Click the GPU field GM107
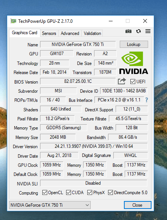This screenshot has width=167, height=220. [x=57, y=54]
